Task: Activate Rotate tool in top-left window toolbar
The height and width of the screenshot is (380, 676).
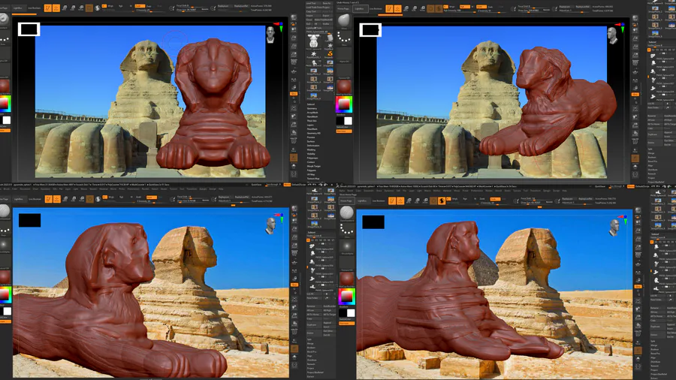Action: tap(80, 8)
